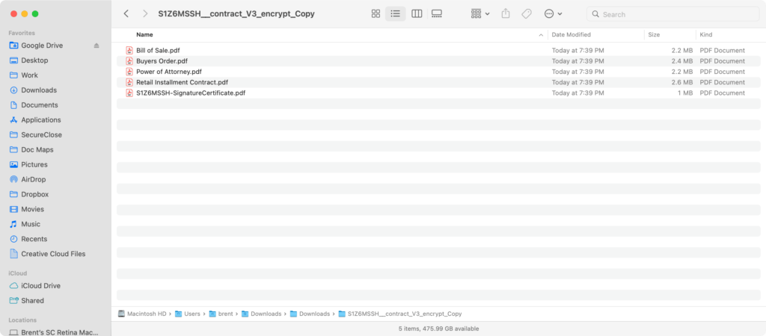Image resolution: width=766 pixels, height=336 pixels.
Task: Switch to column view in toolbar
Action: click(x=417, y=14)
